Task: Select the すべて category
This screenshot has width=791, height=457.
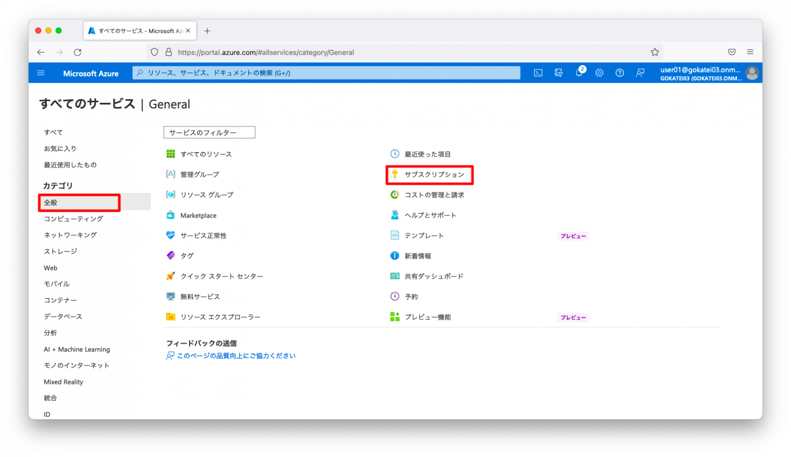Action: [54, 132]
